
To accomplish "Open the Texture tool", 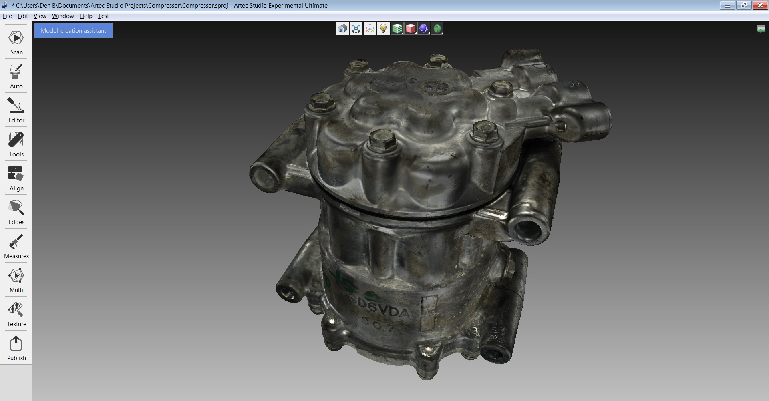I will pos(16,314).
